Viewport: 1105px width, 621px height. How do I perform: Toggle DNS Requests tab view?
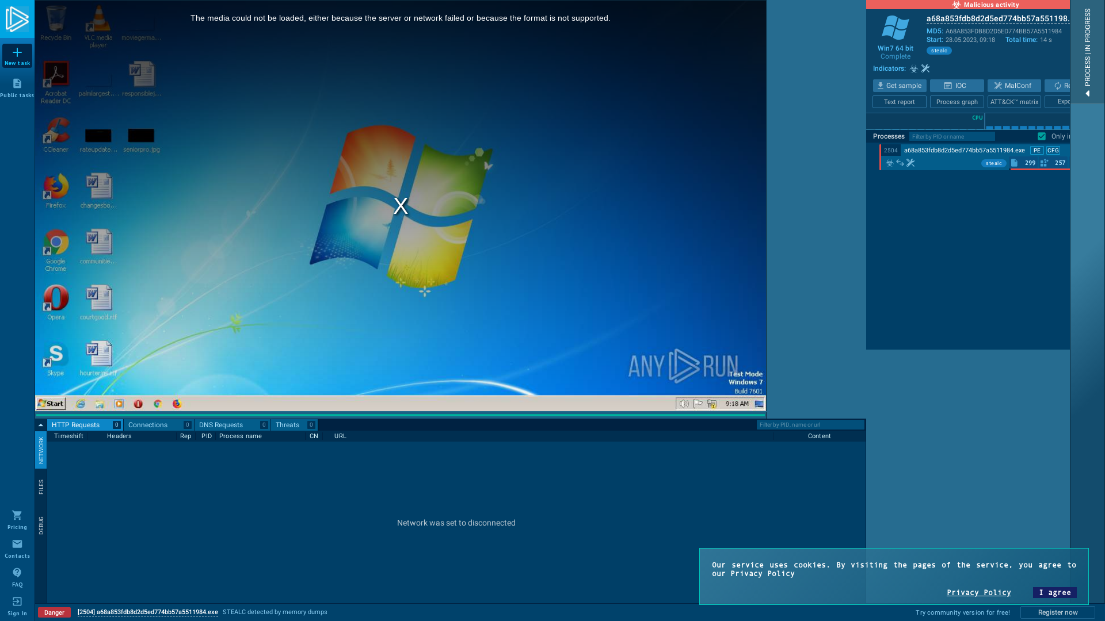pos(221,424)
